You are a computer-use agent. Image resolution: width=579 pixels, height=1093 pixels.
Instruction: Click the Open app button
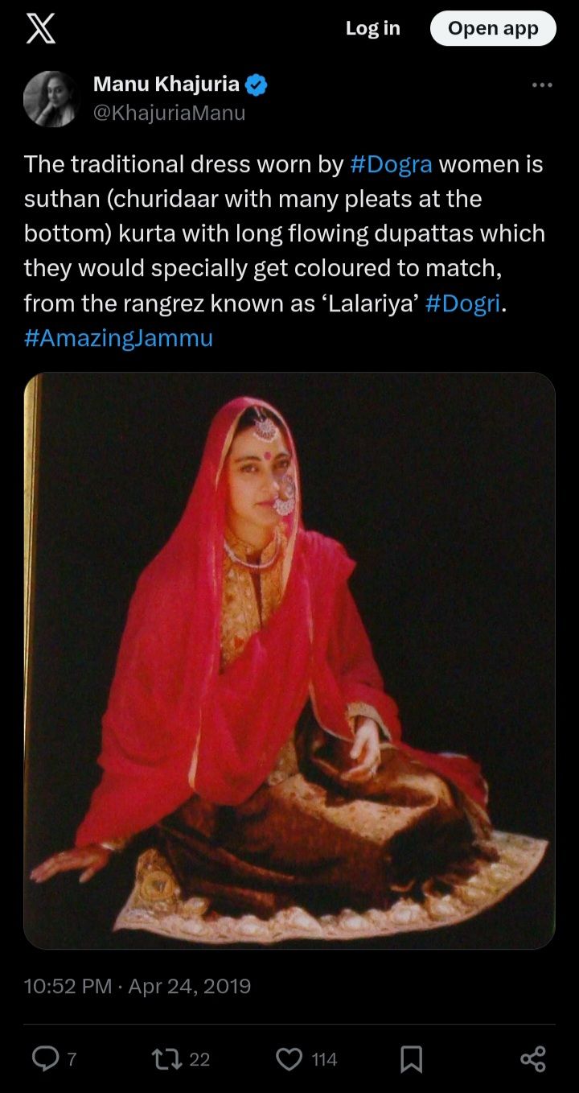coord(493,28)
